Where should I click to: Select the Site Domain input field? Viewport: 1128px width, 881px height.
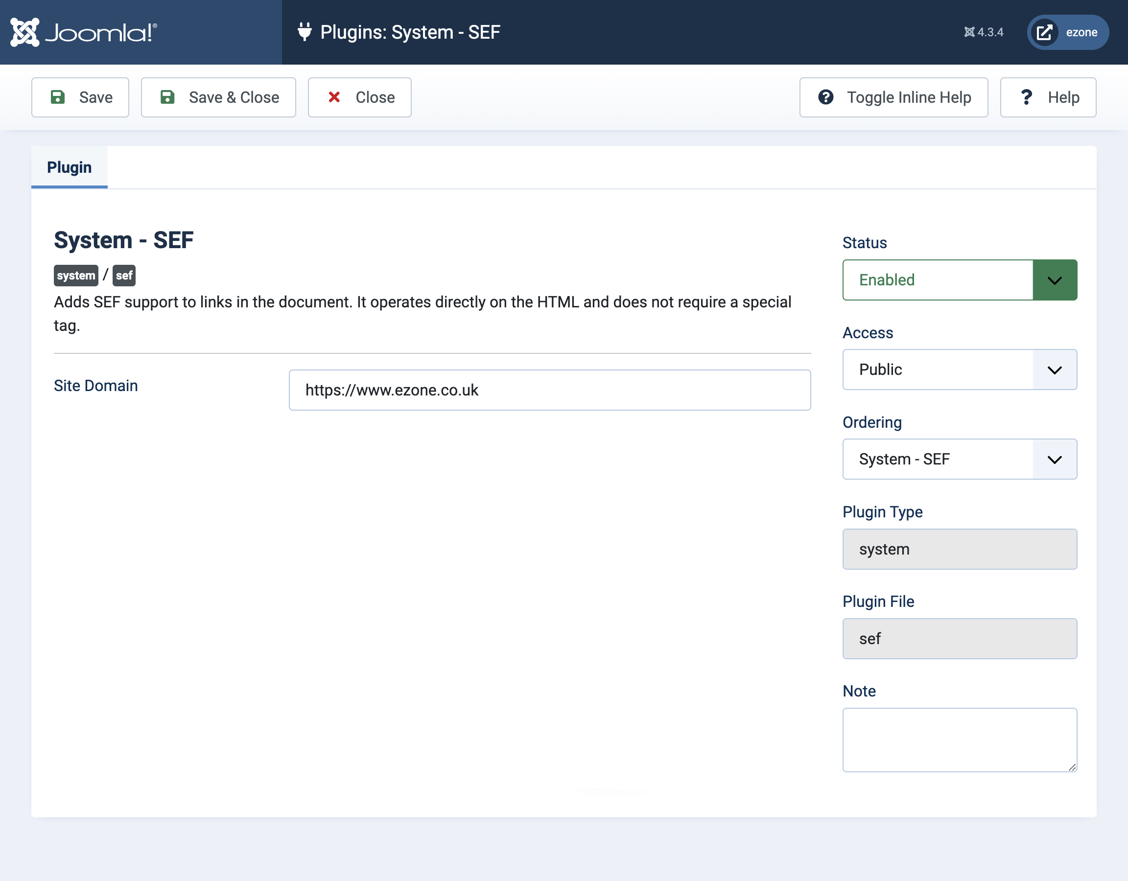coord(549,390)
